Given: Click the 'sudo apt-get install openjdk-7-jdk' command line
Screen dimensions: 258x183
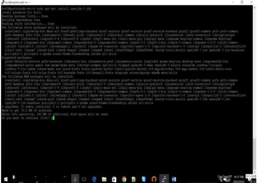Looking at the screenshot, I should (x=64, y=9).
